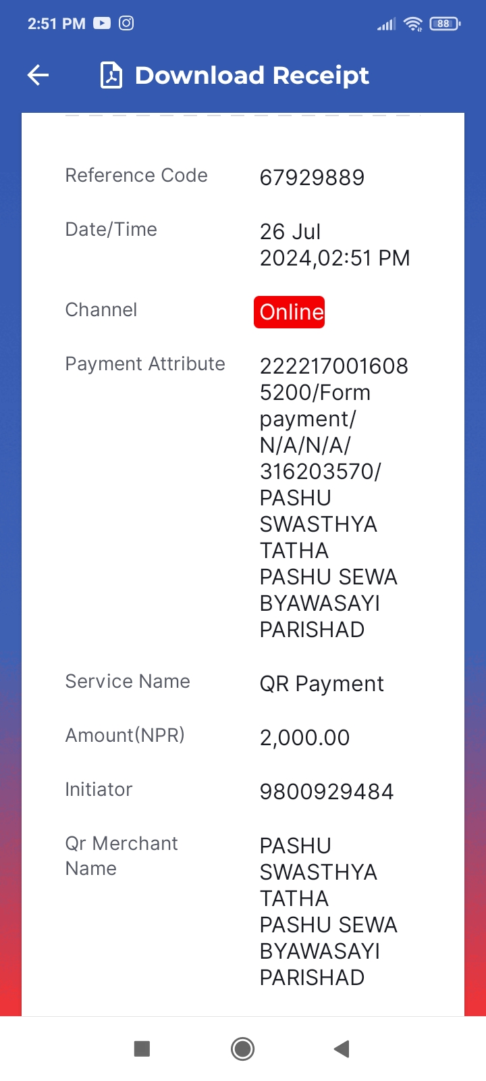Screen dimensions: 486x1081
Task: Tap the cellular signal strength icon
Action: point(387,24)
